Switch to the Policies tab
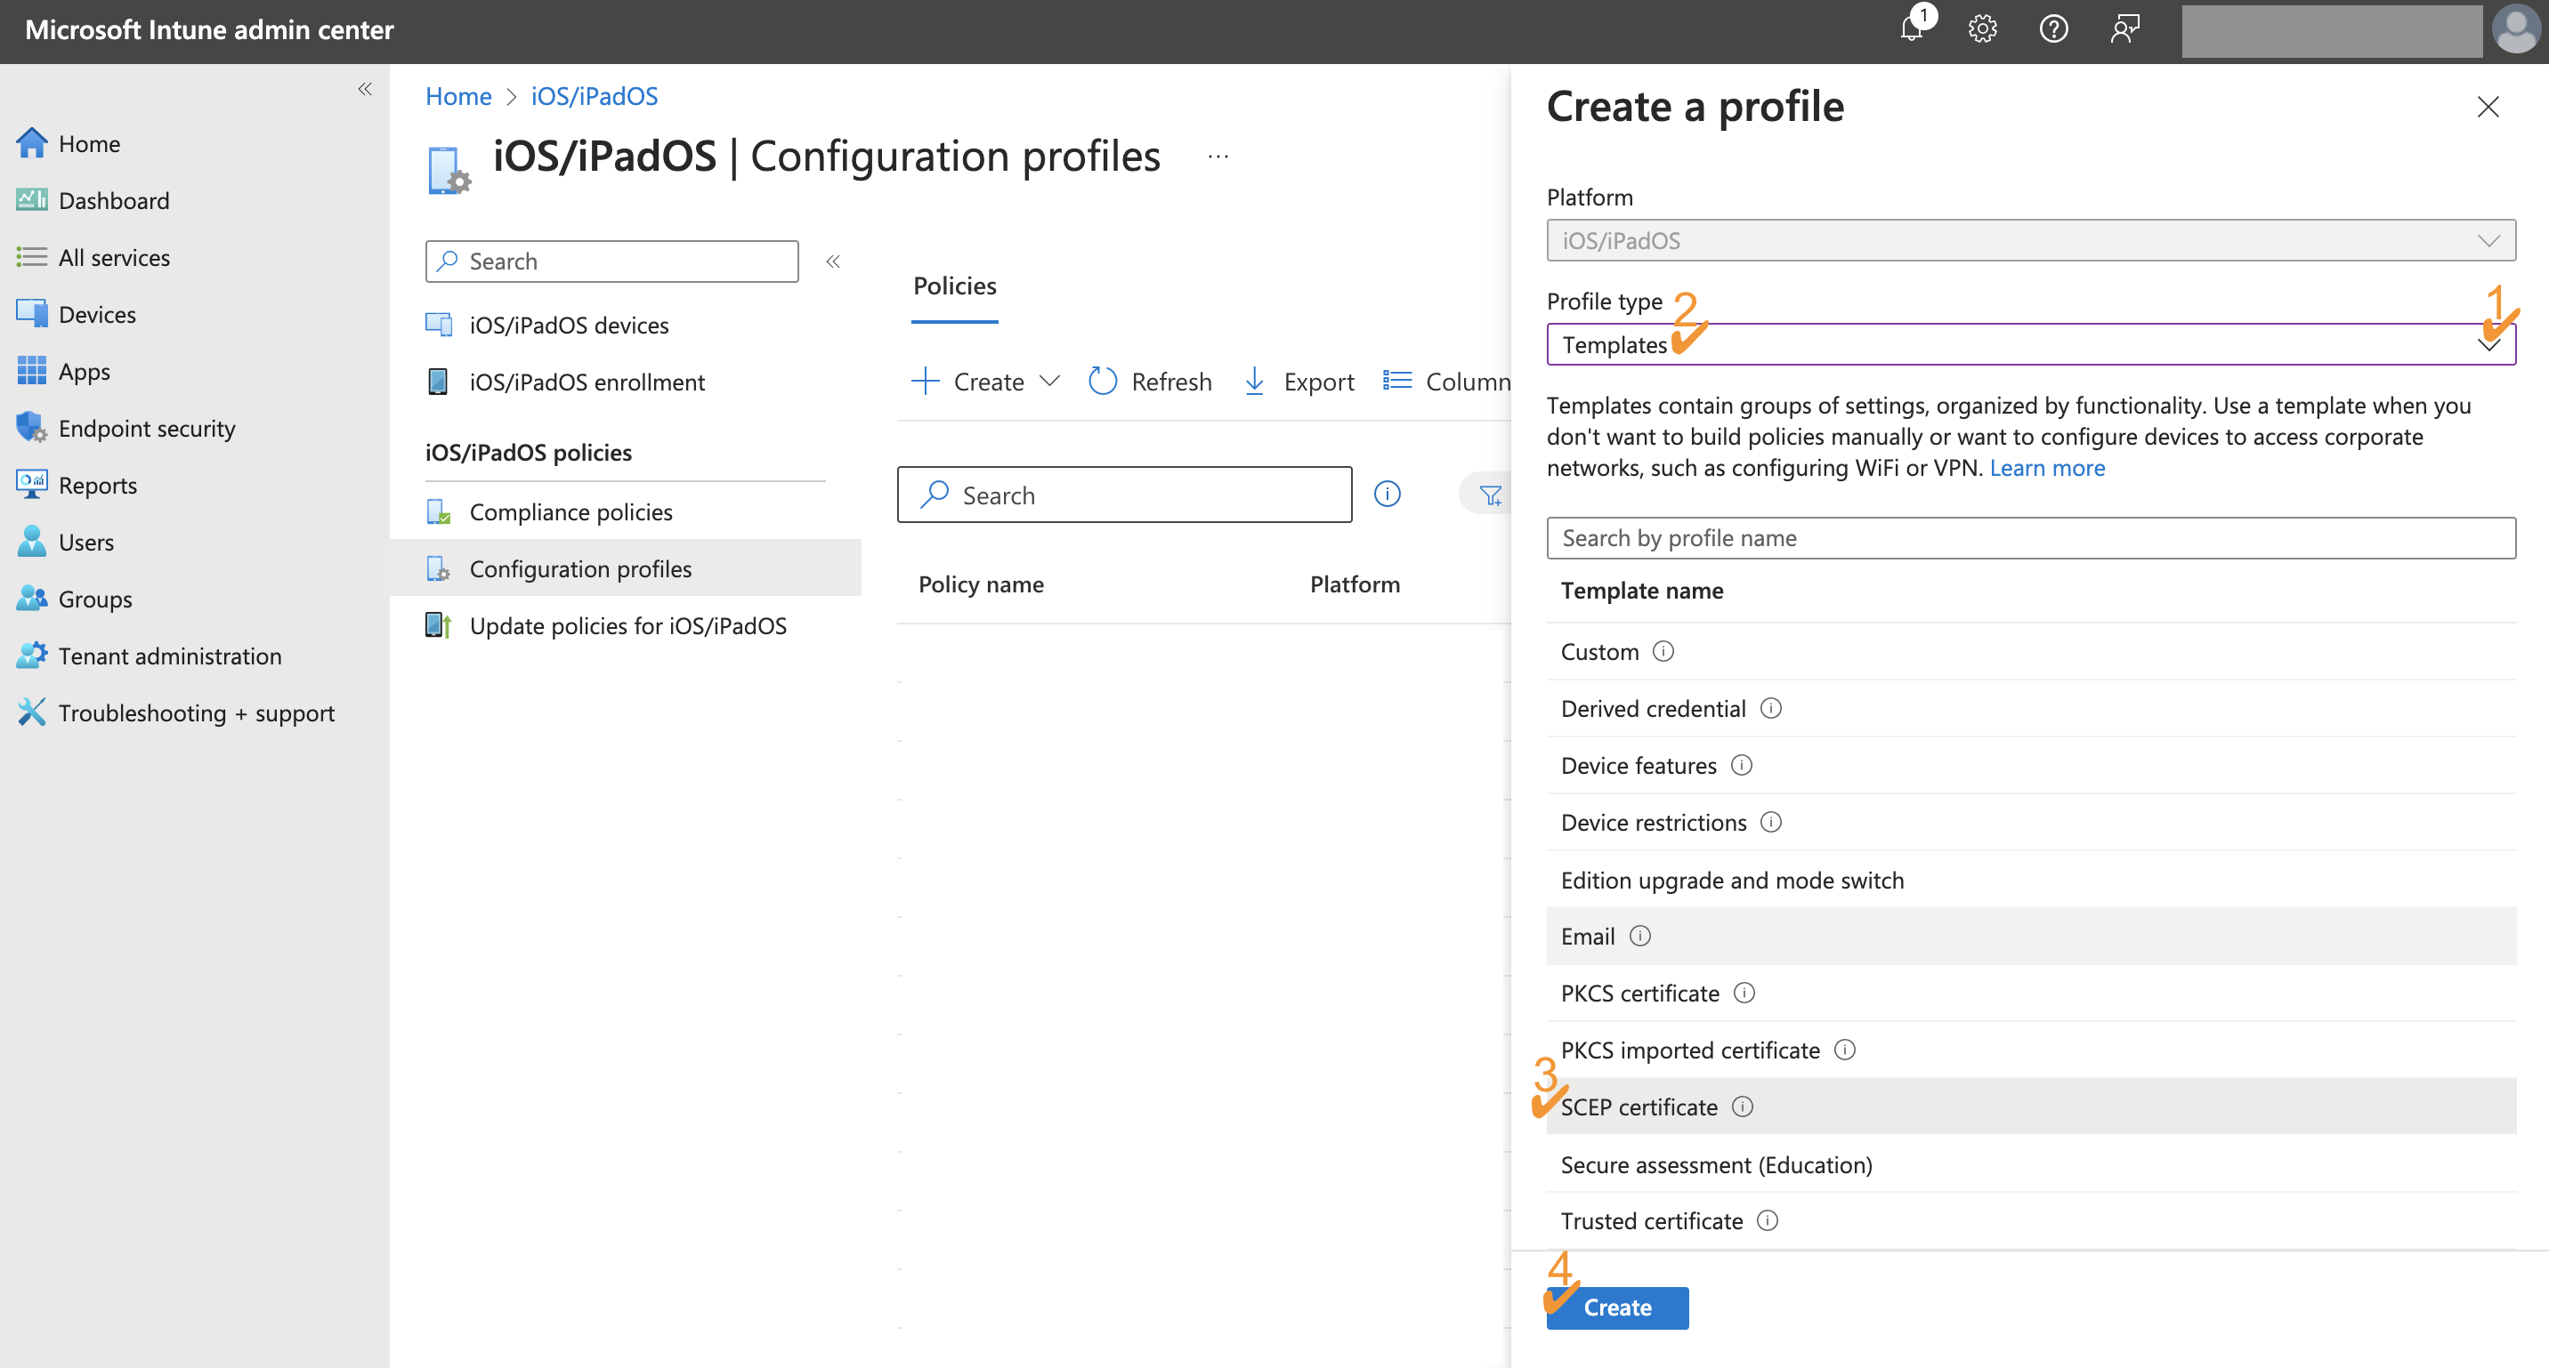This screenshot has width=2549, height=1368. 953,286
